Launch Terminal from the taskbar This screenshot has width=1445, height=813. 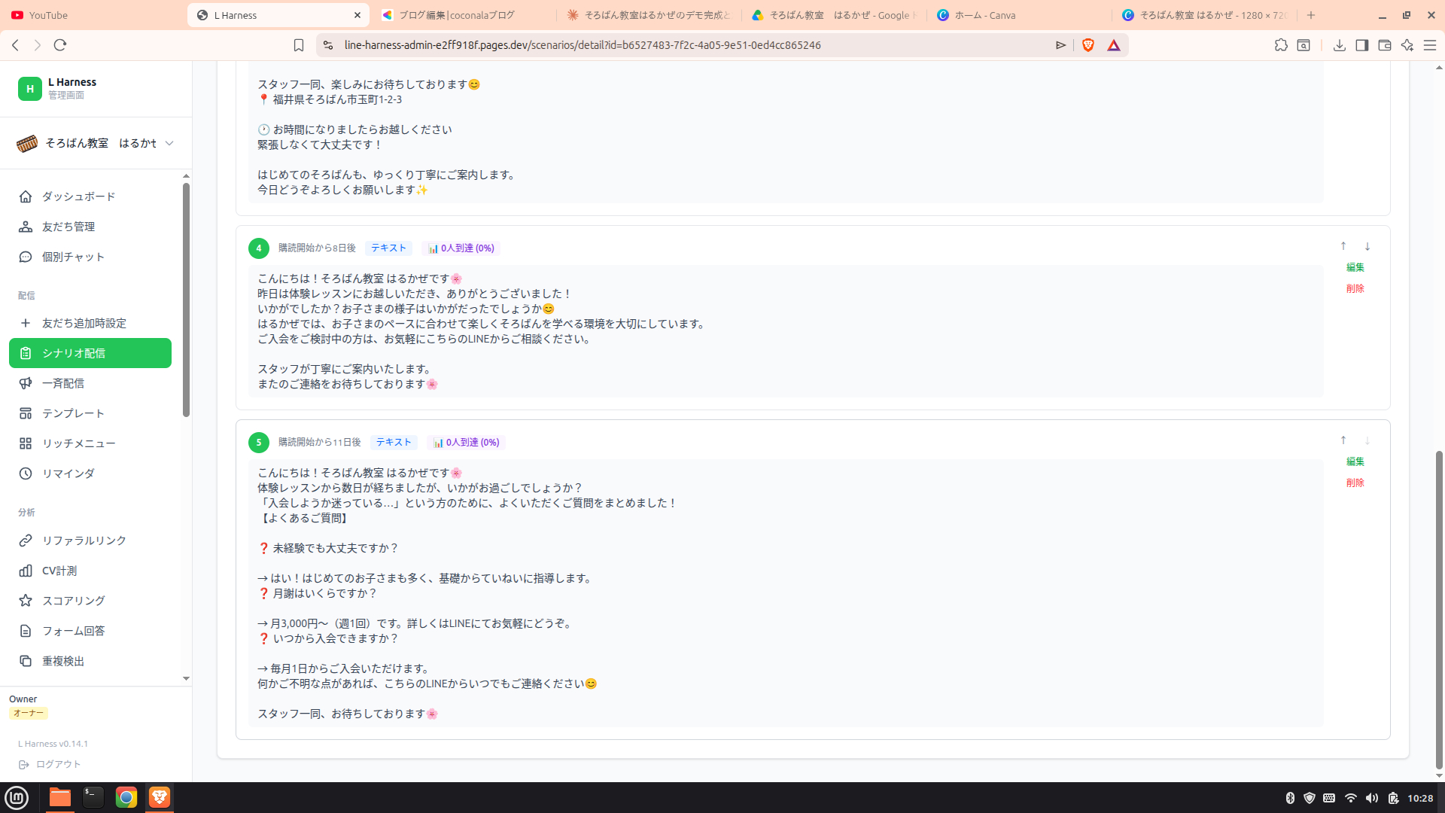[x=93, y=797]
